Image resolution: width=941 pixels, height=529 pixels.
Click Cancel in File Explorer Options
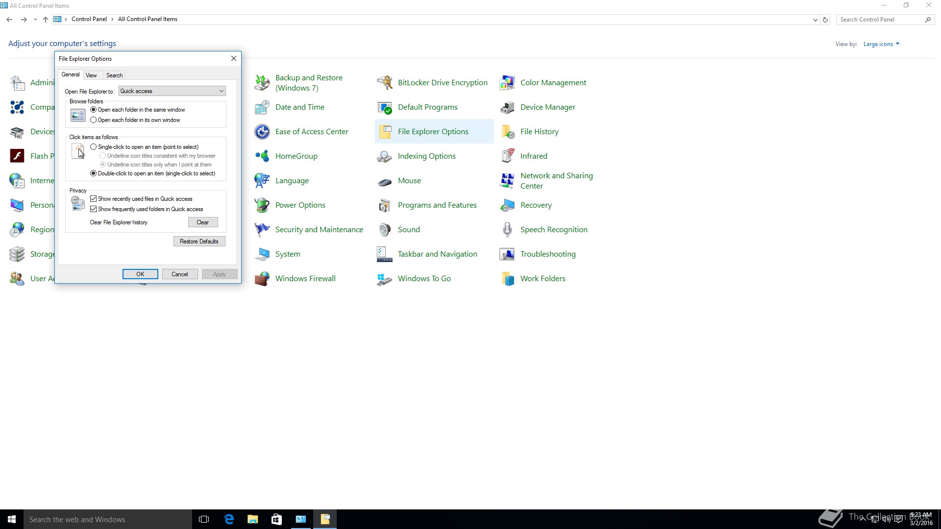click(x=180, y=274)
